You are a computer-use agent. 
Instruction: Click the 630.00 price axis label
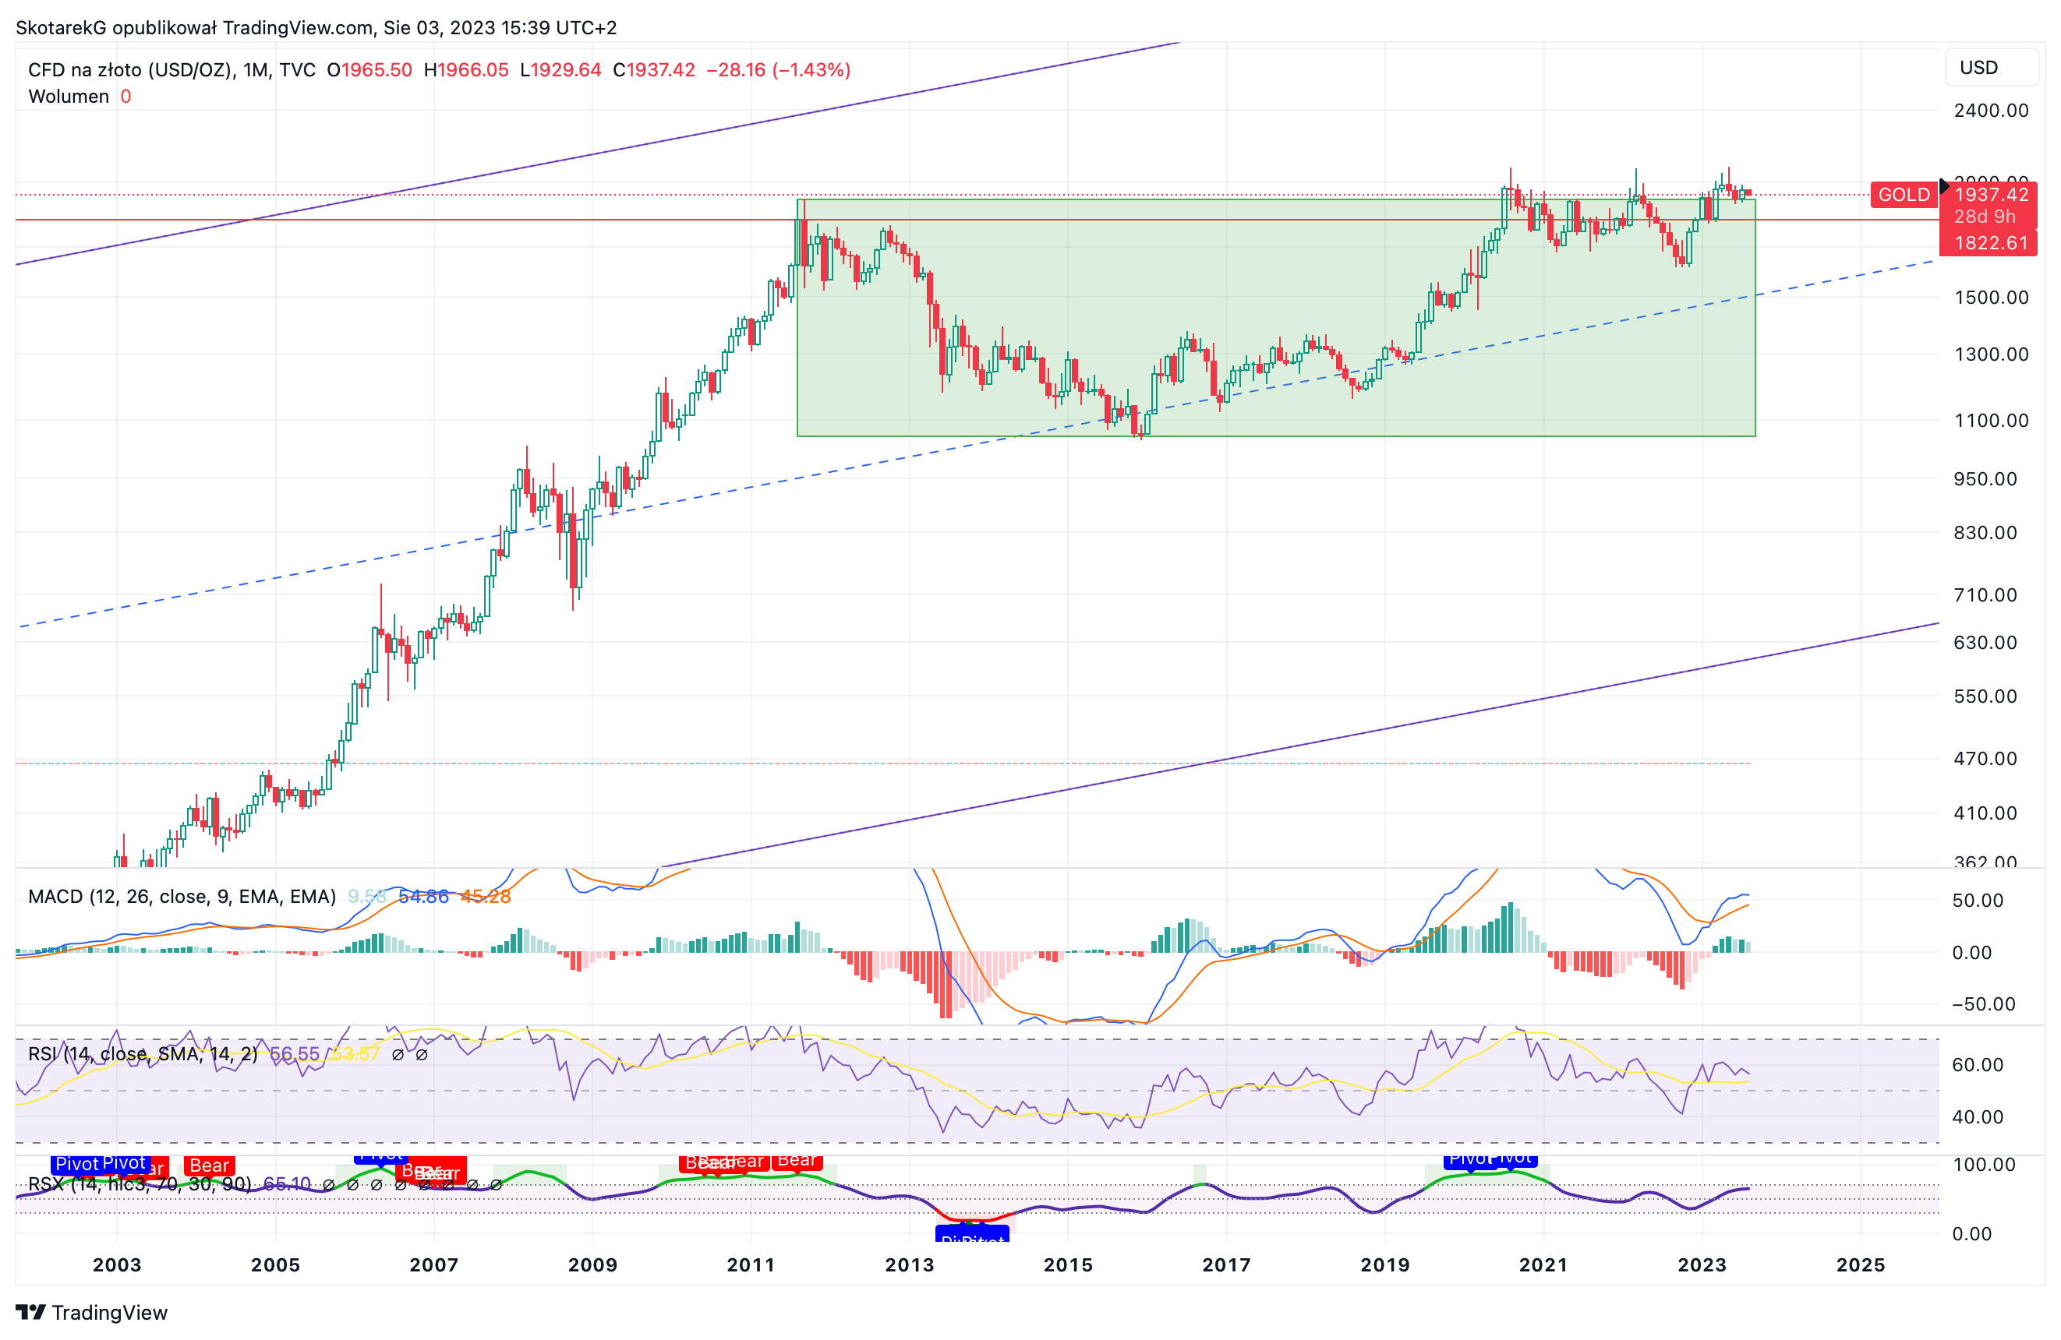[1985, 642]
